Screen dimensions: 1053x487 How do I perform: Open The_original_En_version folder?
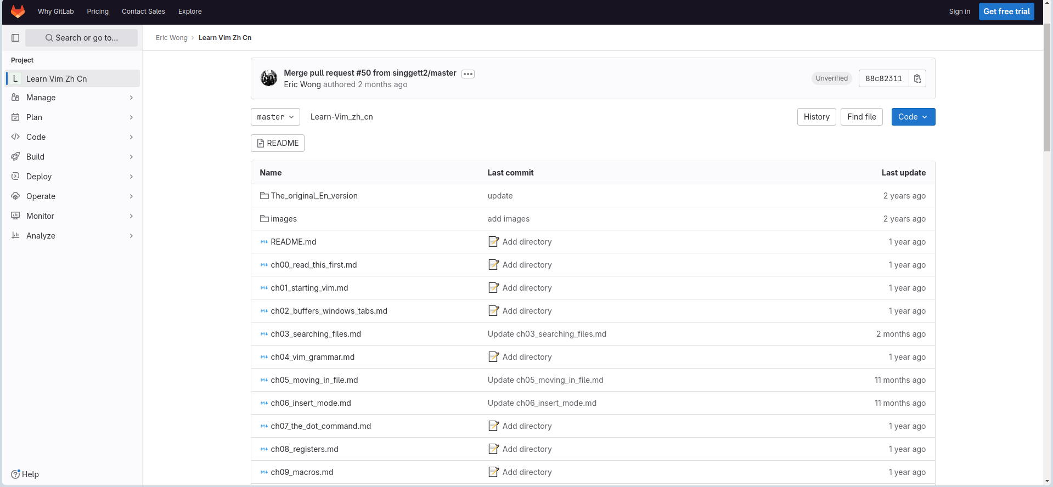click(x=314, y=196)
